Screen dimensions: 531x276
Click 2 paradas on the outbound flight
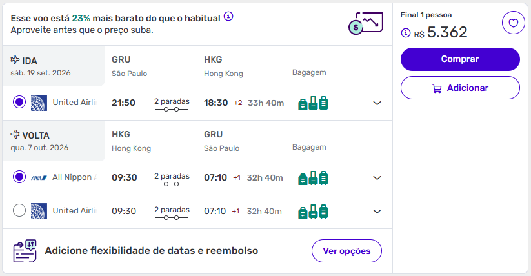coord(172,101)
